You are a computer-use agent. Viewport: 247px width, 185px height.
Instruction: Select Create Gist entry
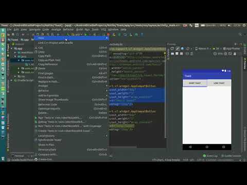pos(71,159)
